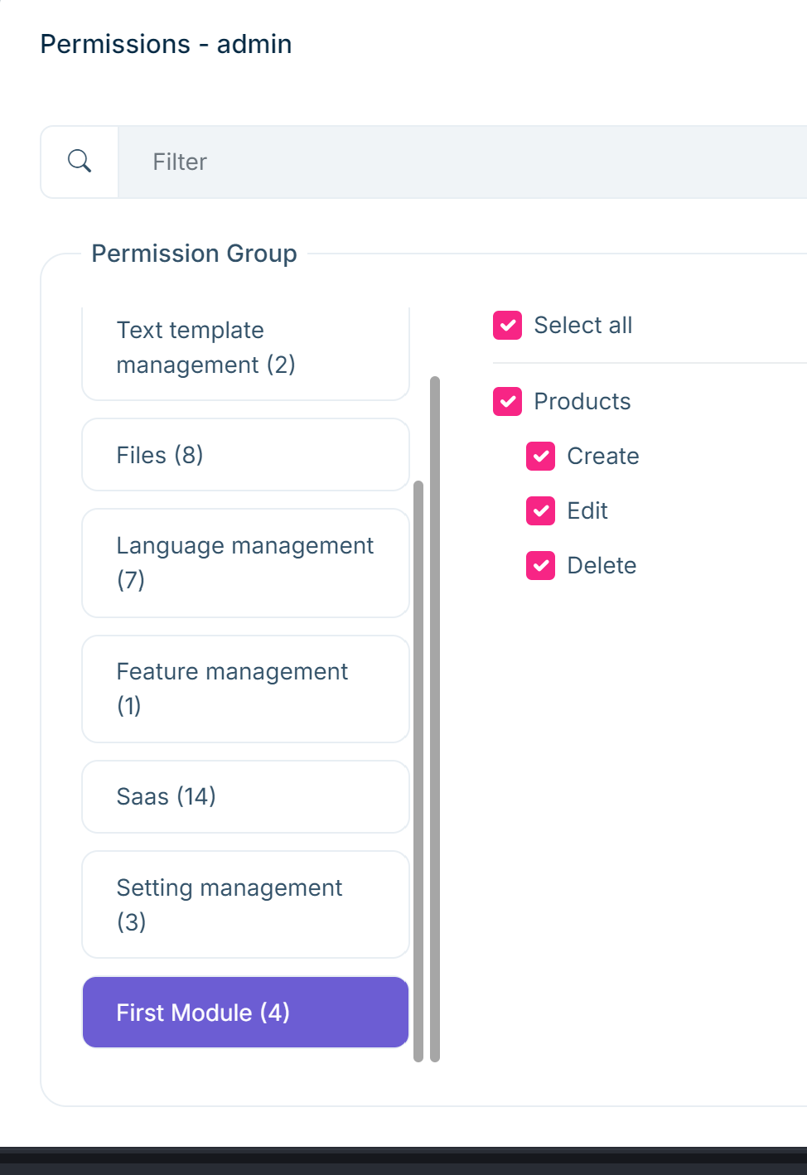Click the Select all label text
Screen dimensions: 807x1175
582,326
